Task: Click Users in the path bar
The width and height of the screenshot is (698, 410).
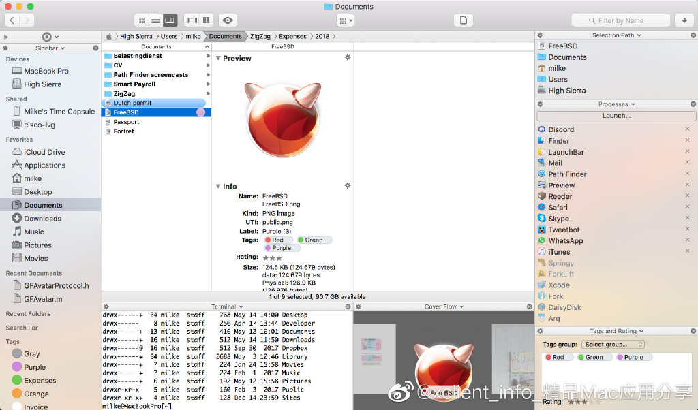Action: (169, 37)
